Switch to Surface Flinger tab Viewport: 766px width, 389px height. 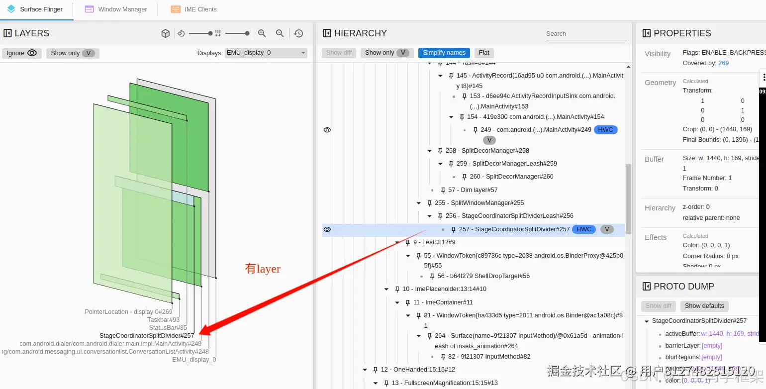point(35,9)
